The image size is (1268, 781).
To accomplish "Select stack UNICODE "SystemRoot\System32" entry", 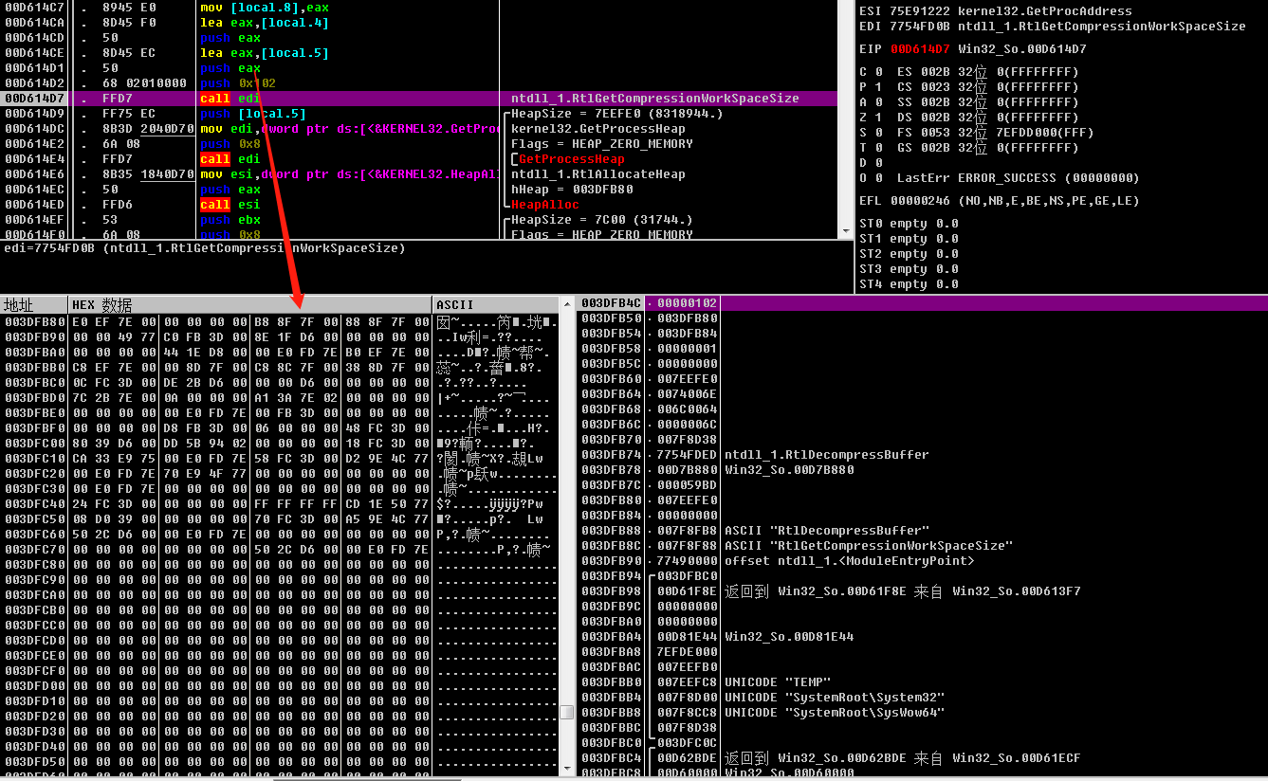I will 834,698.
